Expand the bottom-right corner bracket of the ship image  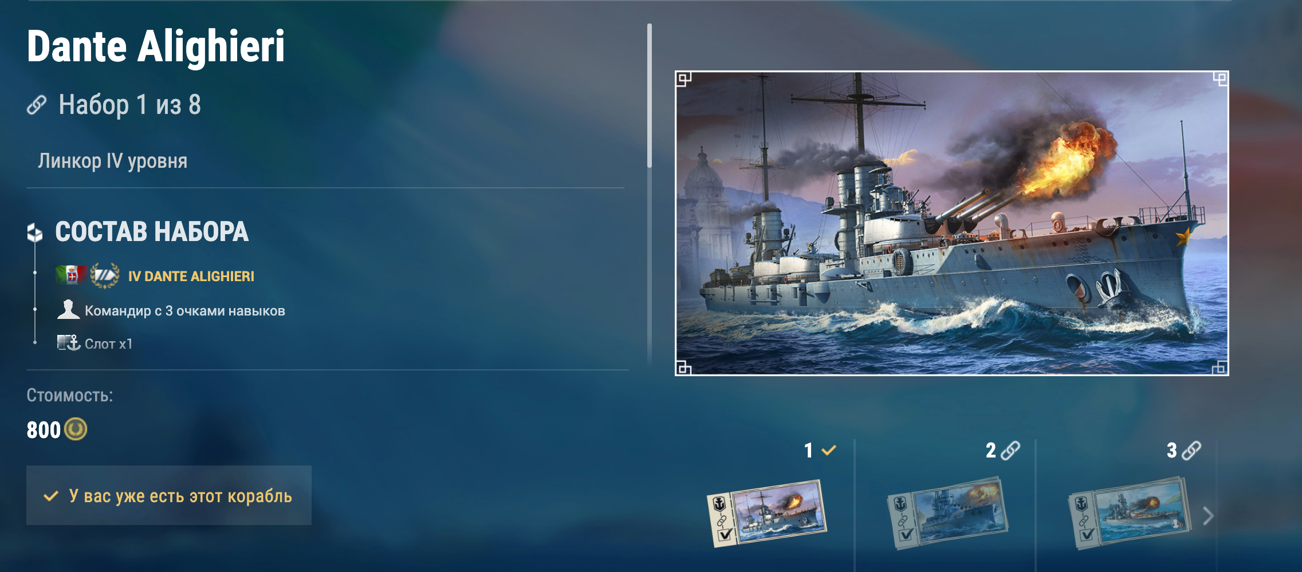1220,367
